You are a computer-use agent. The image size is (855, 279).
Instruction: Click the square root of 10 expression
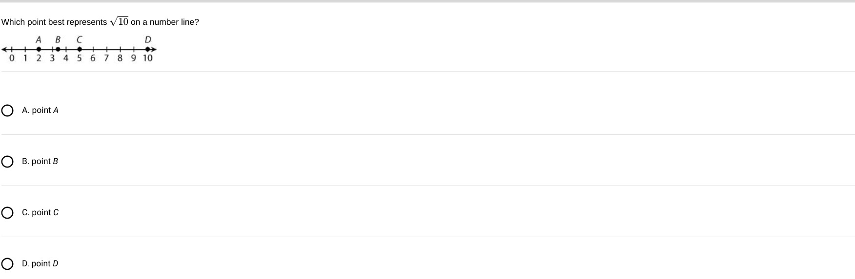click(120, 21)
